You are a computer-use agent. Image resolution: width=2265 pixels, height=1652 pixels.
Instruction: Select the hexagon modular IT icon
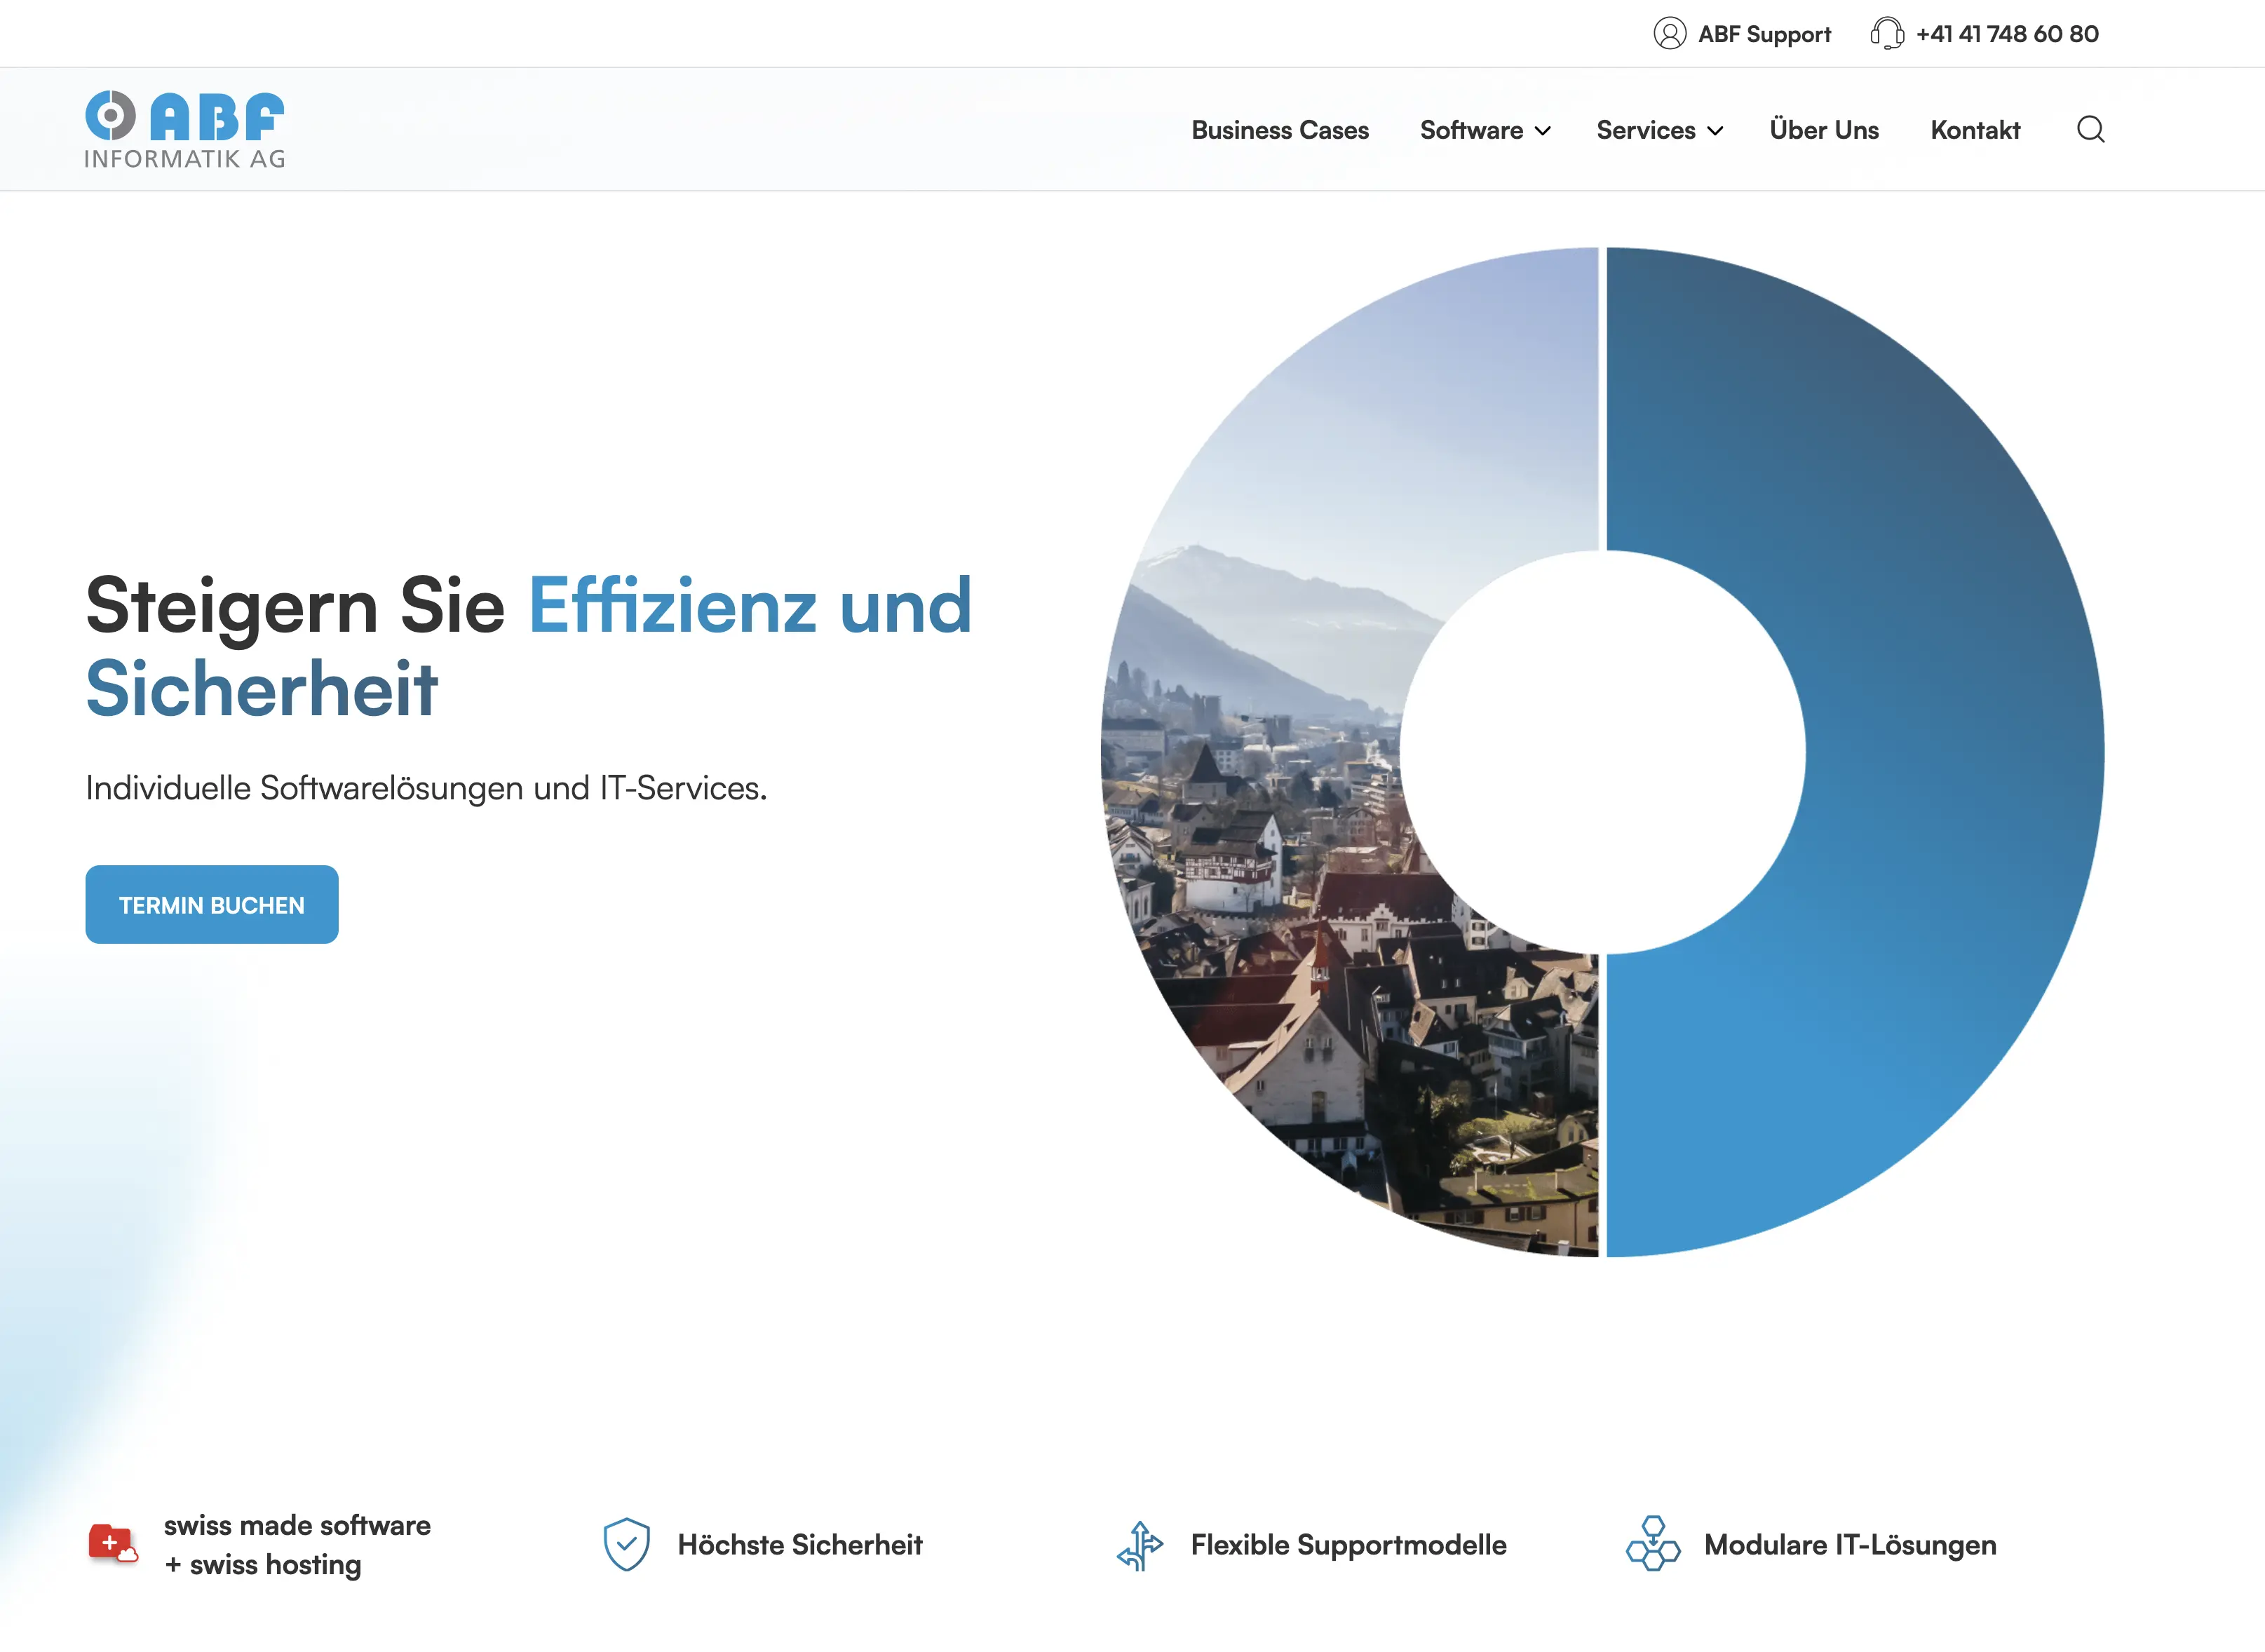coord(1655,1543)
